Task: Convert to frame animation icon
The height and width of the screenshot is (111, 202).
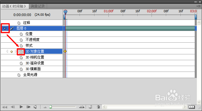Action: (x=192, y=107)
